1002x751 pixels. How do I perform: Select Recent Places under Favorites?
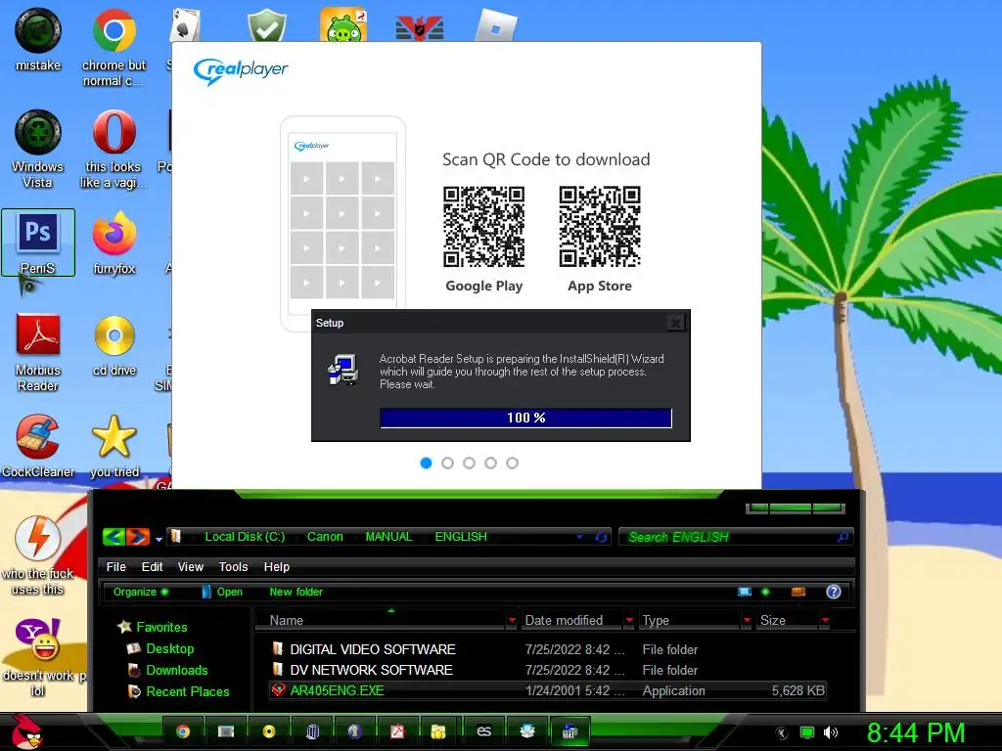[x=187, y=691]
